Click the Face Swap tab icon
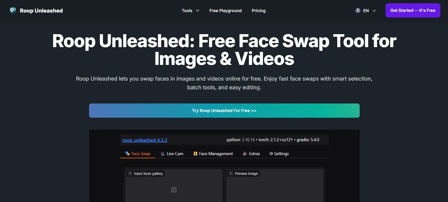The image size is (448, 202). (x=127, y=154)
